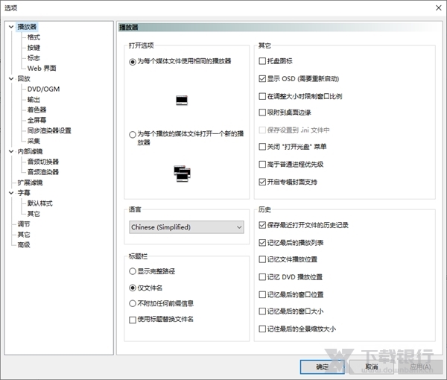Screen dimensions: 447x380
Task: Select 显示完整路径 title bar option
Action: point(133,271)
